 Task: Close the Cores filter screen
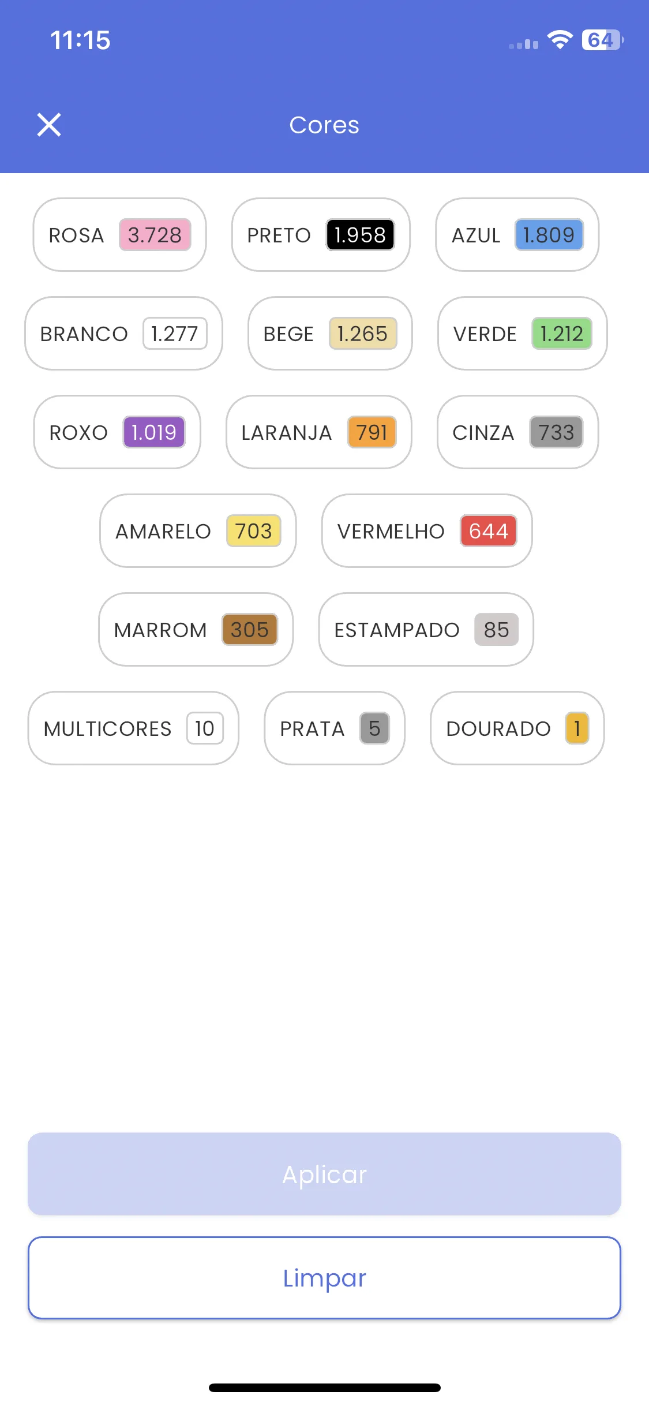pyautogui.click(x=49, y=125)
